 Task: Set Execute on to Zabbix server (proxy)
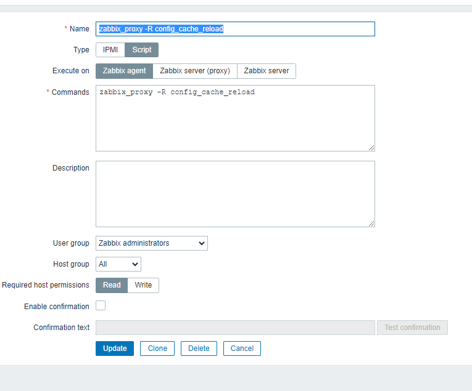(195, 71)
